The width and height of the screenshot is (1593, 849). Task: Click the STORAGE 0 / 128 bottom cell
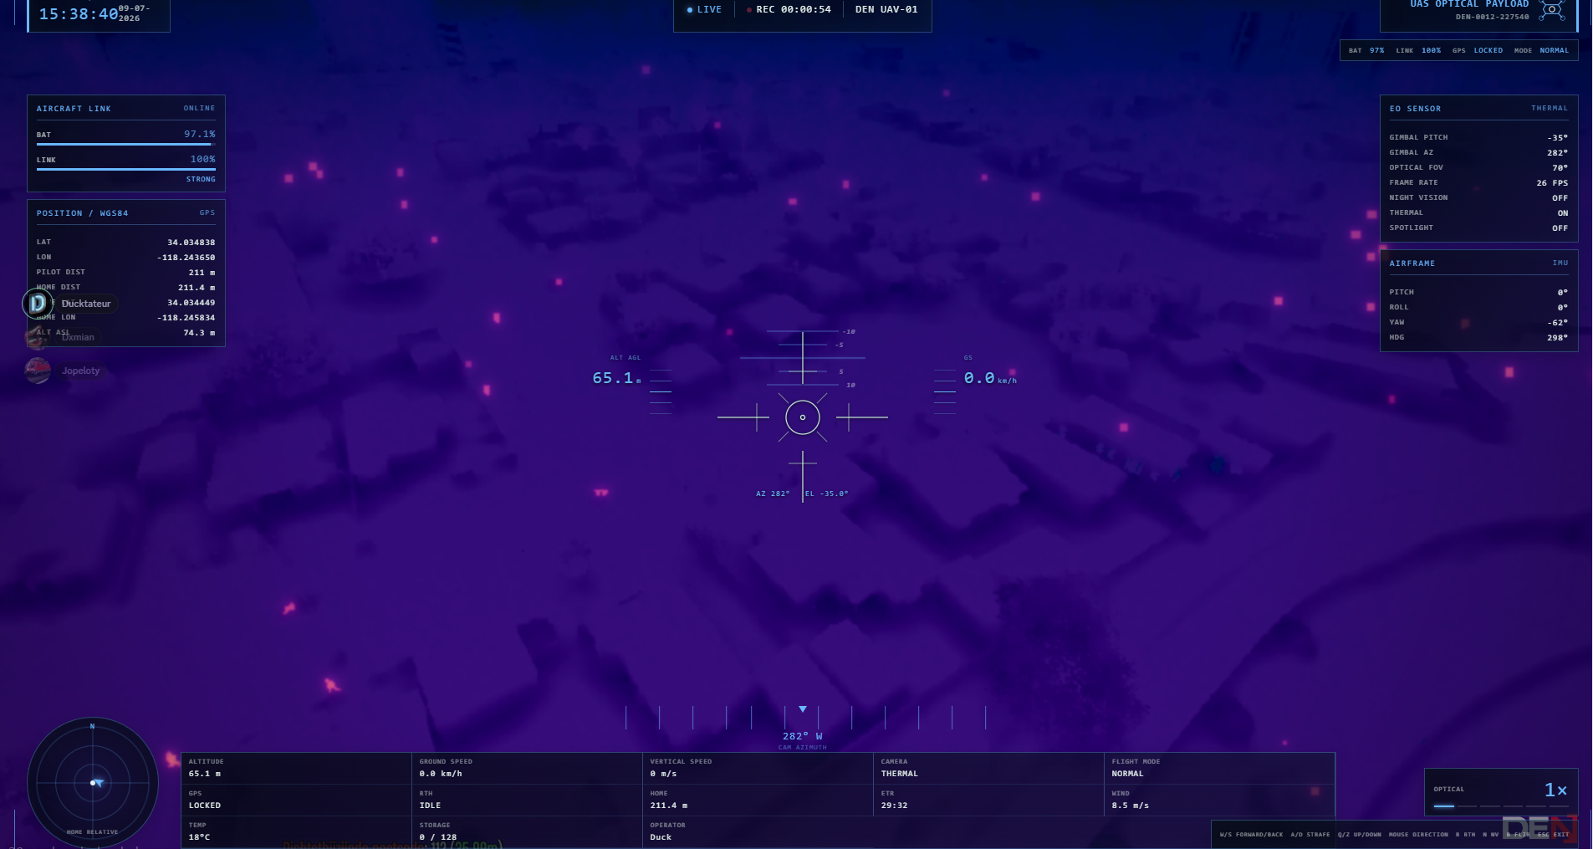(527, 831)
